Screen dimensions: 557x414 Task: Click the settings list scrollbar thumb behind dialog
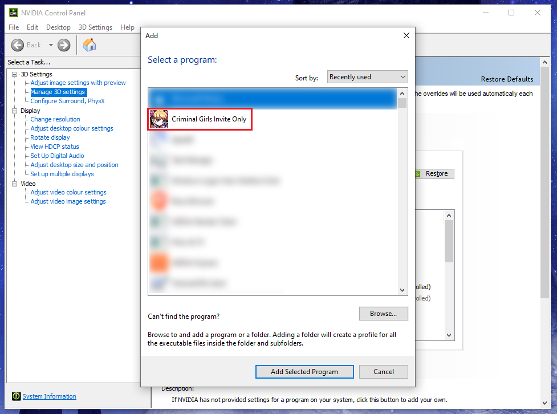[449, 241]
